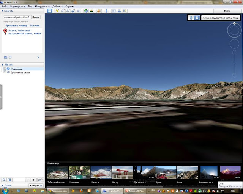Tick the Мои метки checkbox
Viewport: 243px width, 194px height.
5,69
